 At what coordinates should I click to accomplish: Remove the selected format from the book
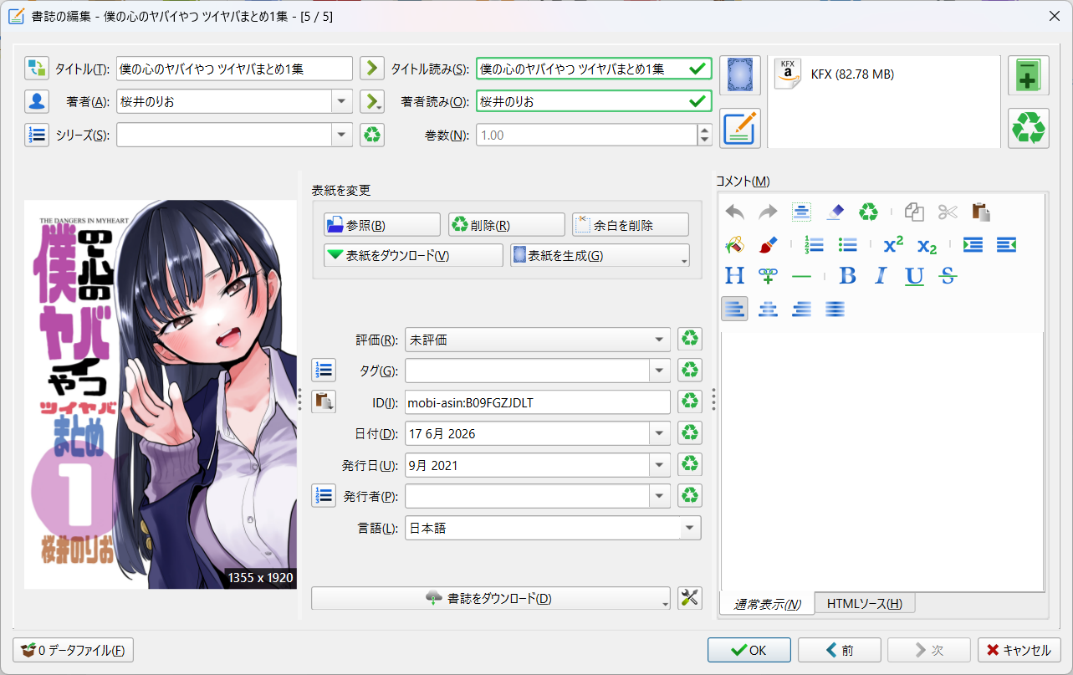1028,128
